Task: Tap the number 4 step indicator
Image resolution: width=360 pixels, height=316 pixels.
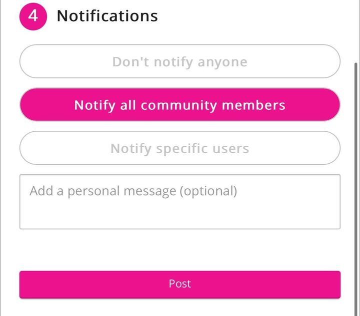Action: tap(33, 16)
